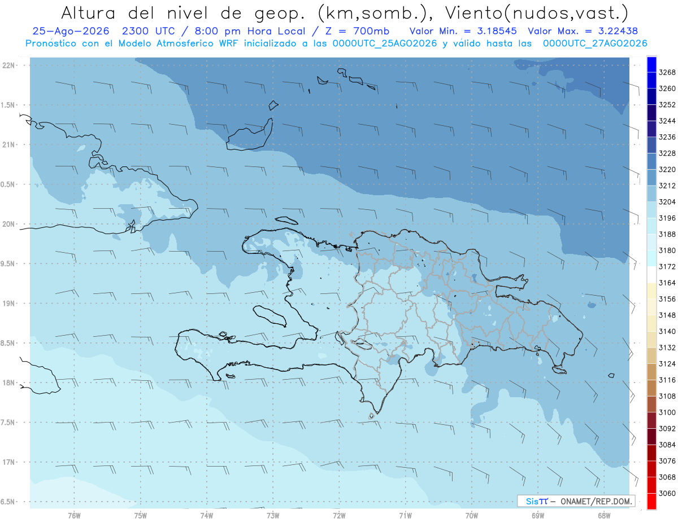
Task: Click the '21N' latitude label
Action: (x=9, y=145)
